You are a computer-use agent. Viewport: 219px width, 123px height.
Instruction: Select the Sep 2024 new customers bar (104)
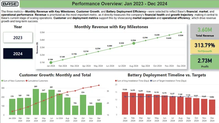point(75,110)
